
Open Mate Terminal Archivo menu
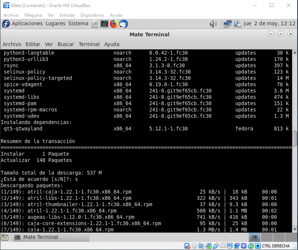(x=12, y=44)
